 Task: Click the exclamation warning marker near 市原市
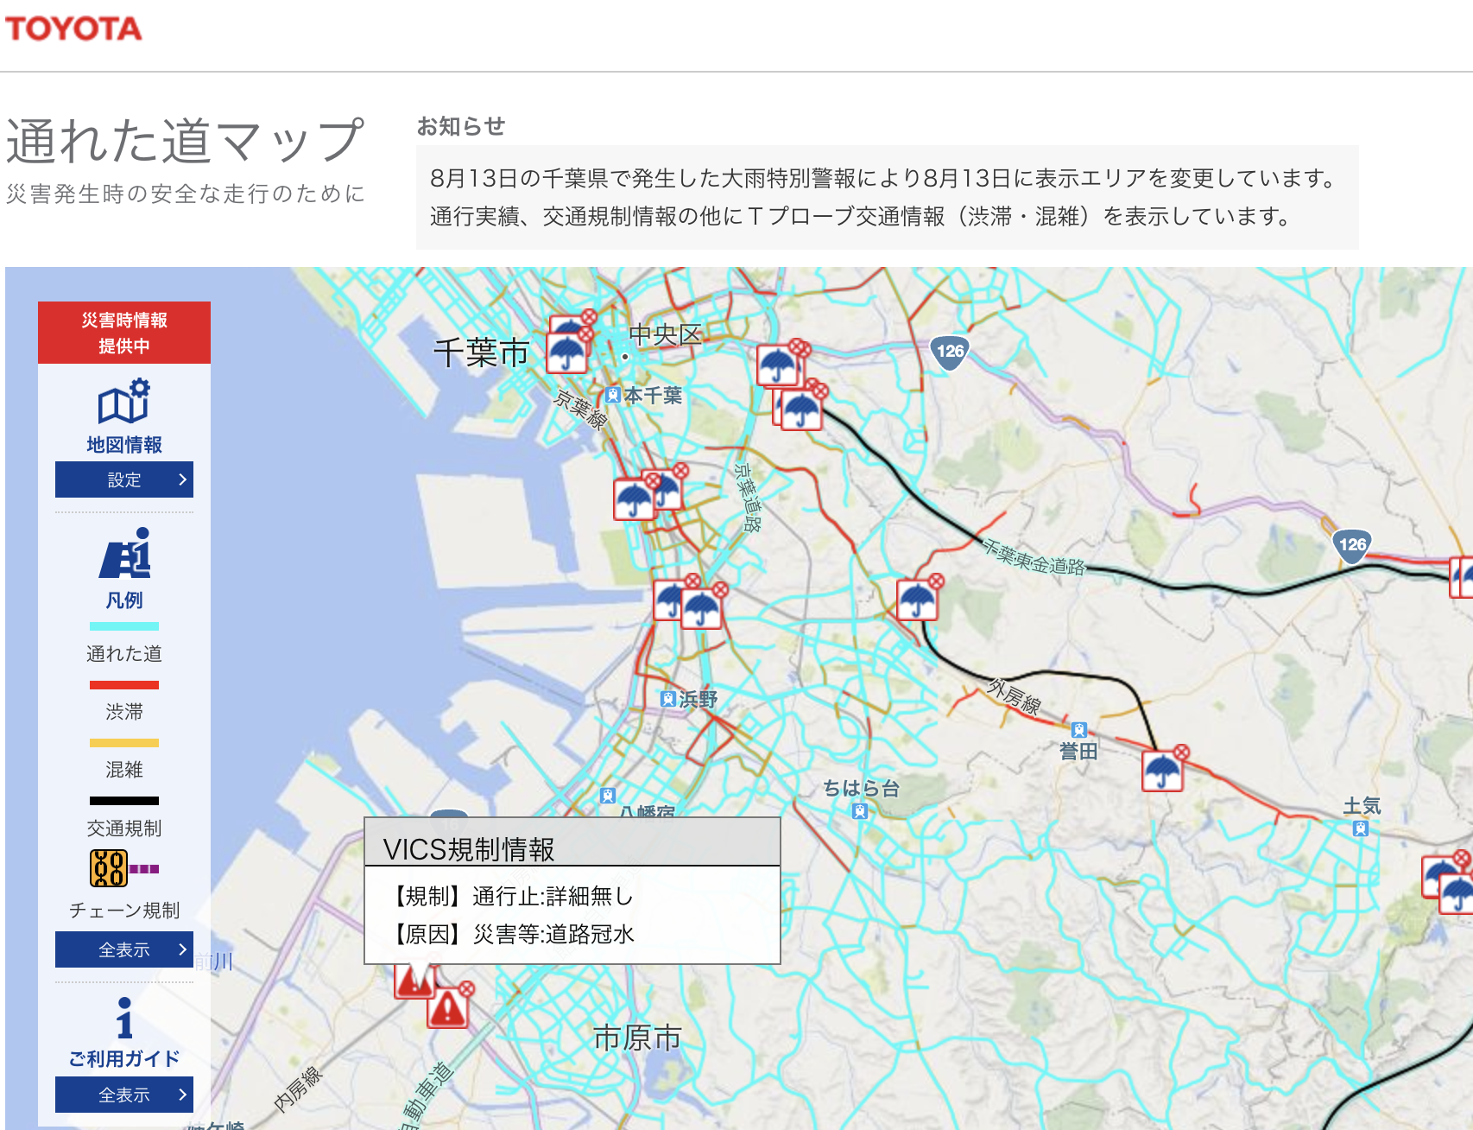447,1007
